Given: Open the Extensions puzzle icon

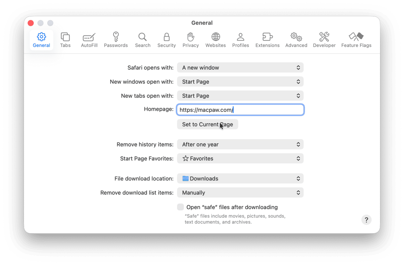Looking at the screenshot, I should coord(267,40).
